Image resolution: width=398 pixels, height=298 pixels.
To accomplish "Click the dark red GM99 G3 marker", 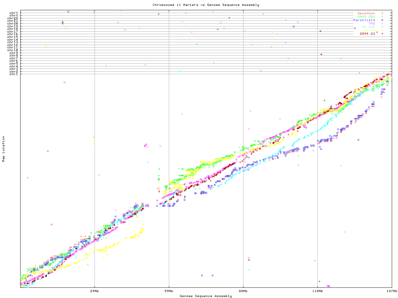I will 382,34.
